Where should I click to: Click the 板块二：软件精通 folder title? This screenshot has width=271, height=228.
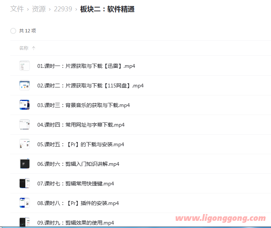[107, 9]
